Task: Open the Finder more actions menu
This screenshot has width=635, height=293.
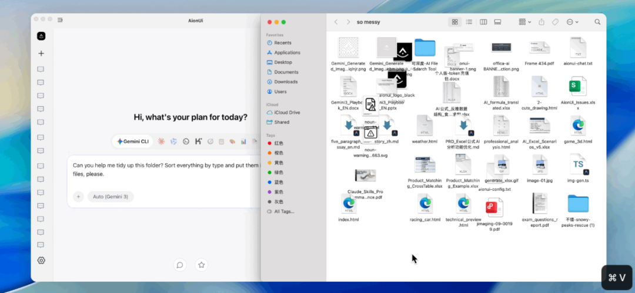Action: pyautogui.click(x=571, y=22)
